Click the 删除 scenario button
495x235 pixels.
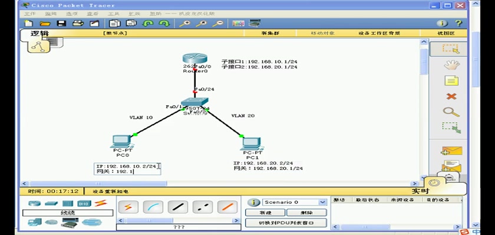[306, 213]
